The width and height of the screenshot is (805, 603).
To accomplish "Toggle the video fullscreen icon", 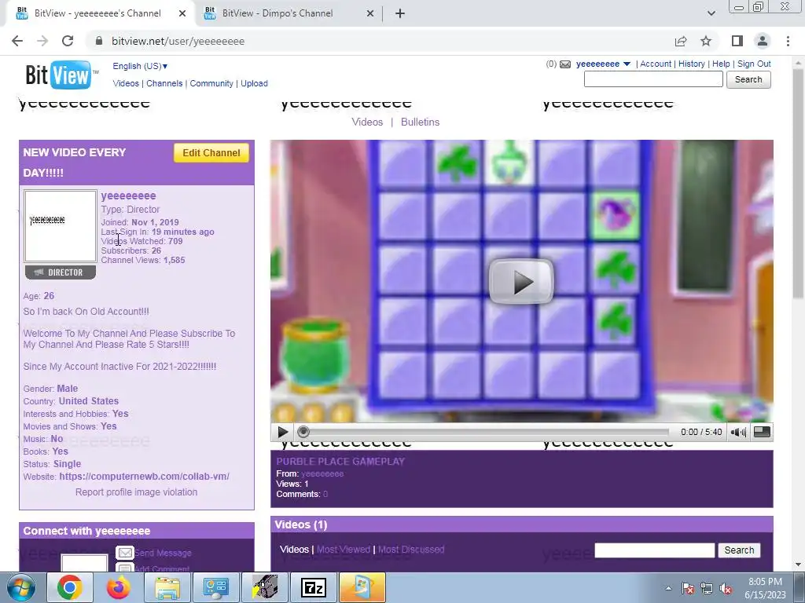I will (x=762, y=433).
